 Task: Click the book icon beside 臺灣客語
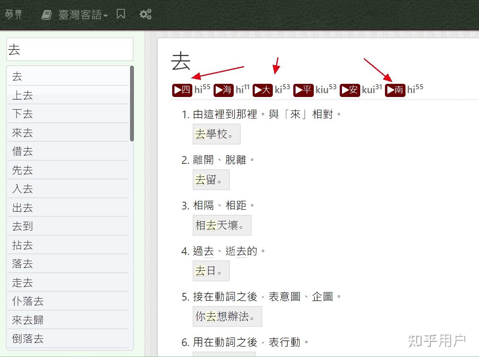point(47,15)
